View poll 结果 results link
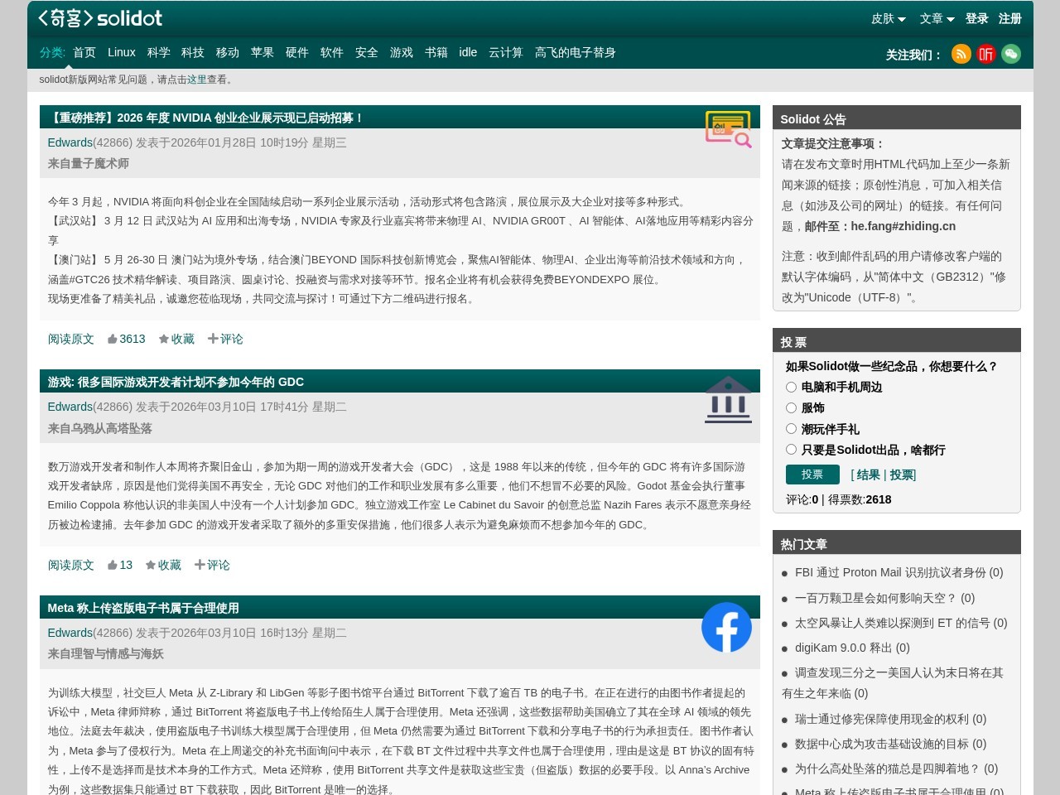Viewport: 1060px width, 795px height. [868, 475]
